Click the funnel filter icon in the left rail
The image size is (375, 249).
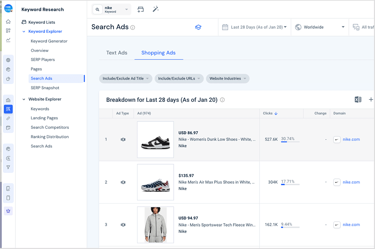pyautogui.click(x=8, y=168)
